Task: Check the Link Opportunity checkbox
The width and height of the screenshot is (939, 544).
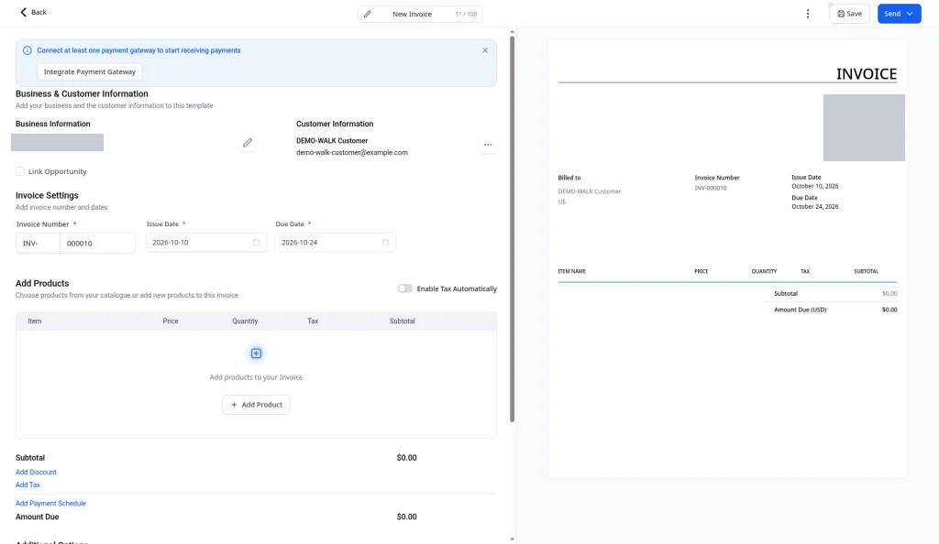Action: click(x=20, y=171)
